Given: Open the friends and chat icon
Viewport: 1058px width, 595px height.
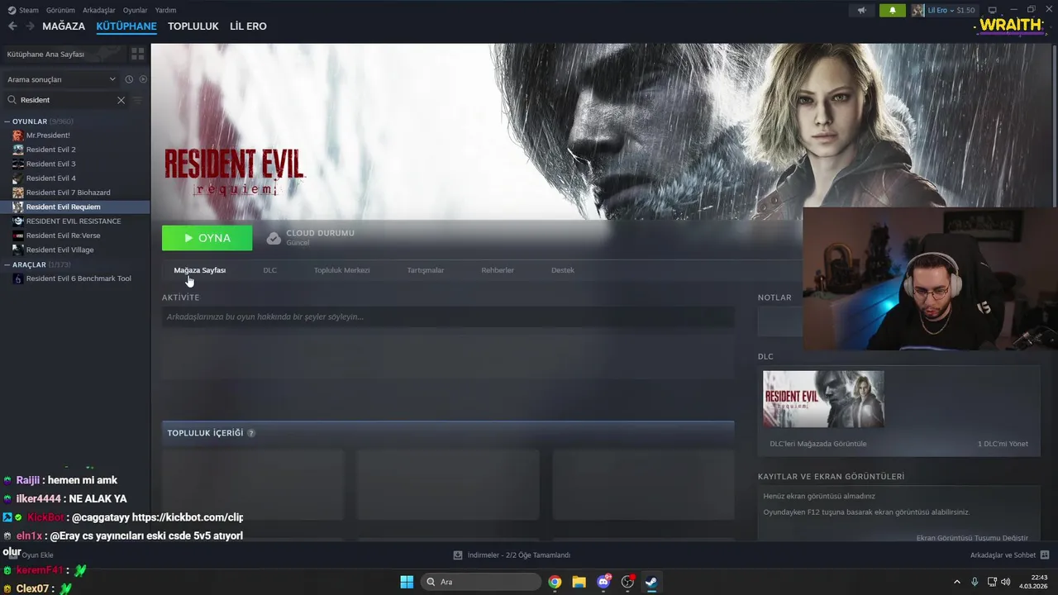Looking at the screenshot, I should click(1045, 555).
